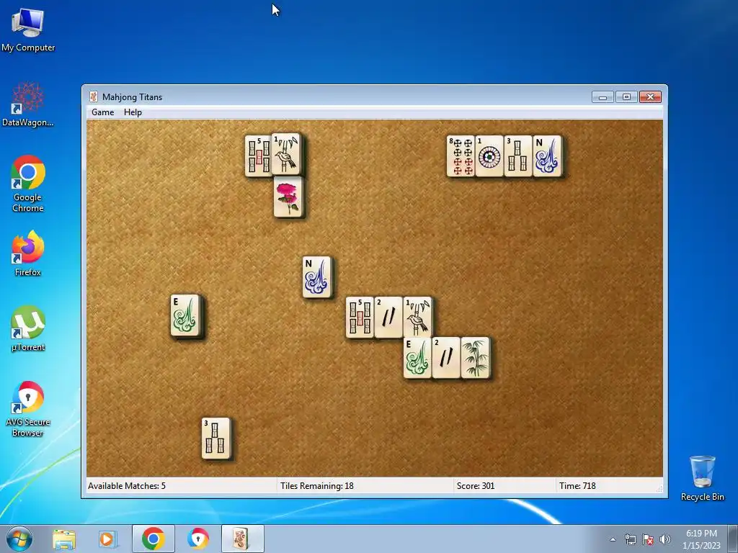Select the 8 circles tile
The height and width of the screenshot is (553, 738).
tap(461, 156)
